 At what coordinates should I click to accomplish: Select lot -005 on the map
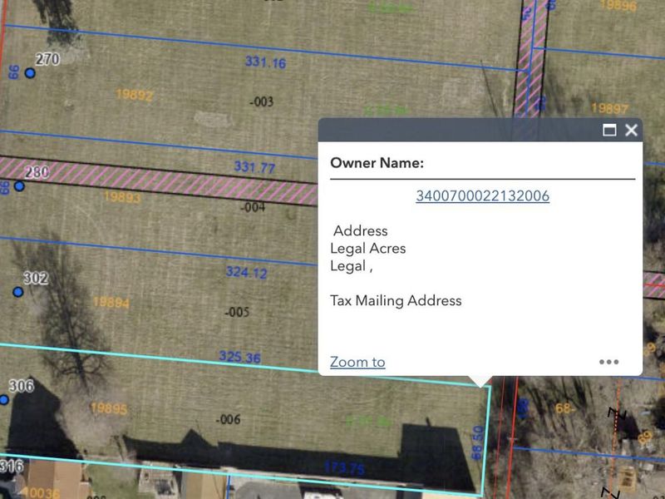coord(237,313)
